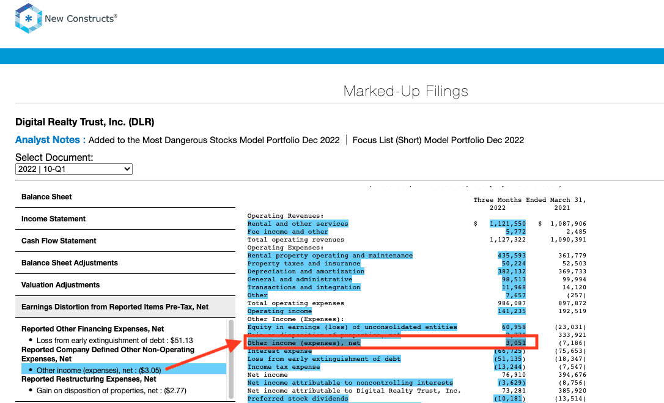The width and height of the screenshot is (664, 403).
Task: Select the $51.13 early extinguishment loss item
Action: click(115, 340)
